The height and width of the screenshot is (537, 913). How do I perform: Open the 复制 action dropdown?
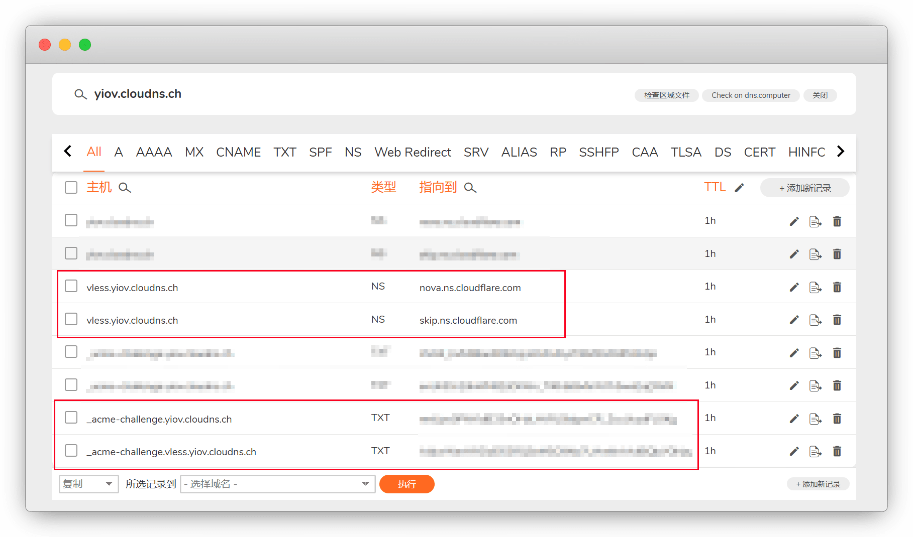coord(88,484)
